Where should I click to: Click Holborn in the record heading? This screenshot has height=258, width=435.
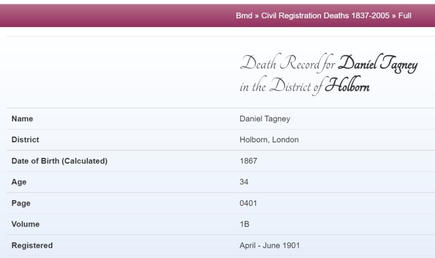click(x=348, y=87)
